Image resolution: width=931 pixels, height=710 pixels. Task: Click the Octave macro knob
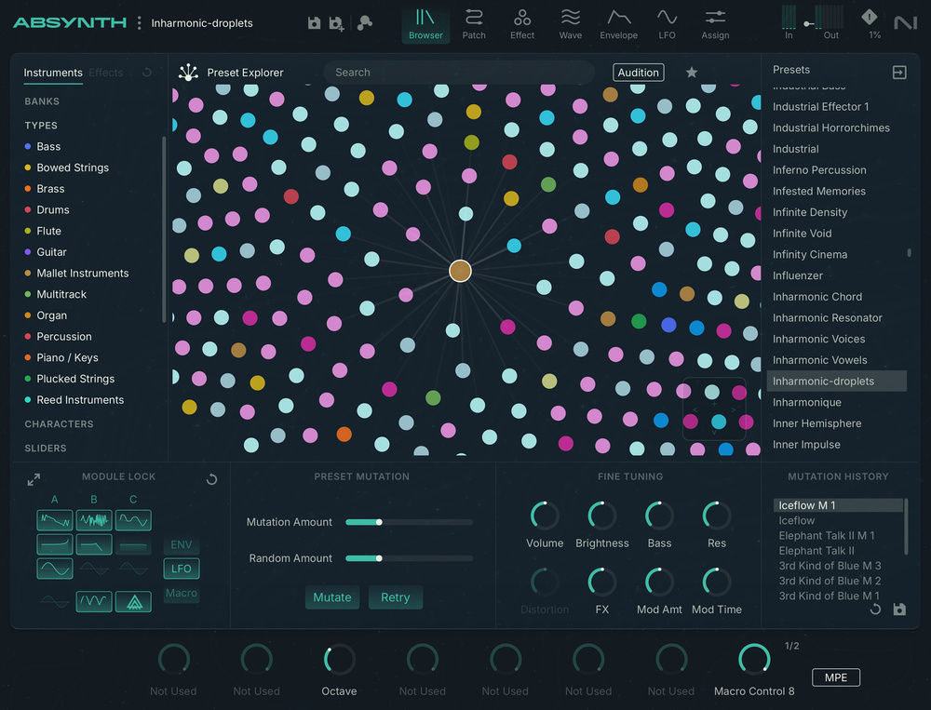[339, 660]
